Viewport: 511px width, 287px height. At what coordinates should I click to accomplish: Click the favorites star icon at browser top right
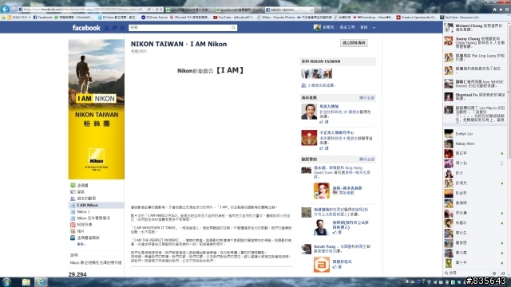click(501, 10)
